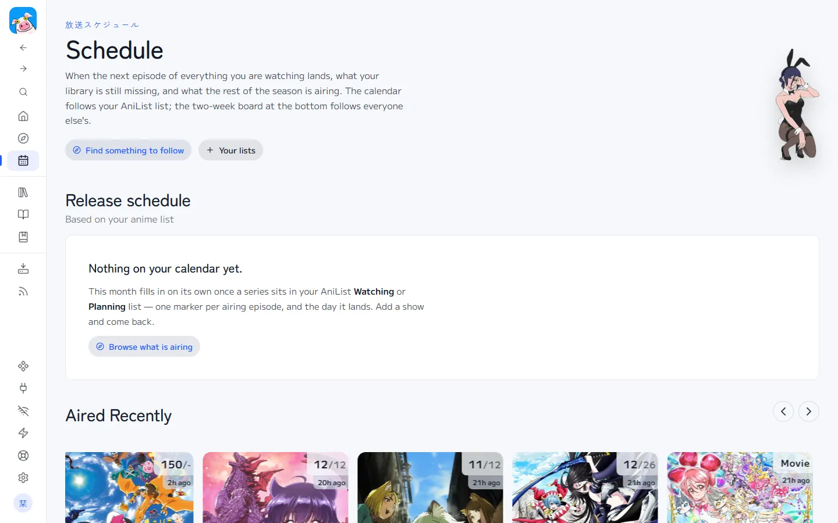Open the Aired Recently card marked 12/26

[585, 488]
